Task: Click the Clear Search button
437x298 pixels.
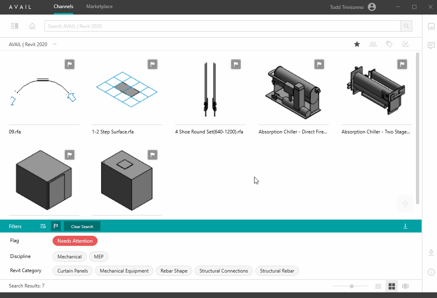Action: click(x=82, y=226)
